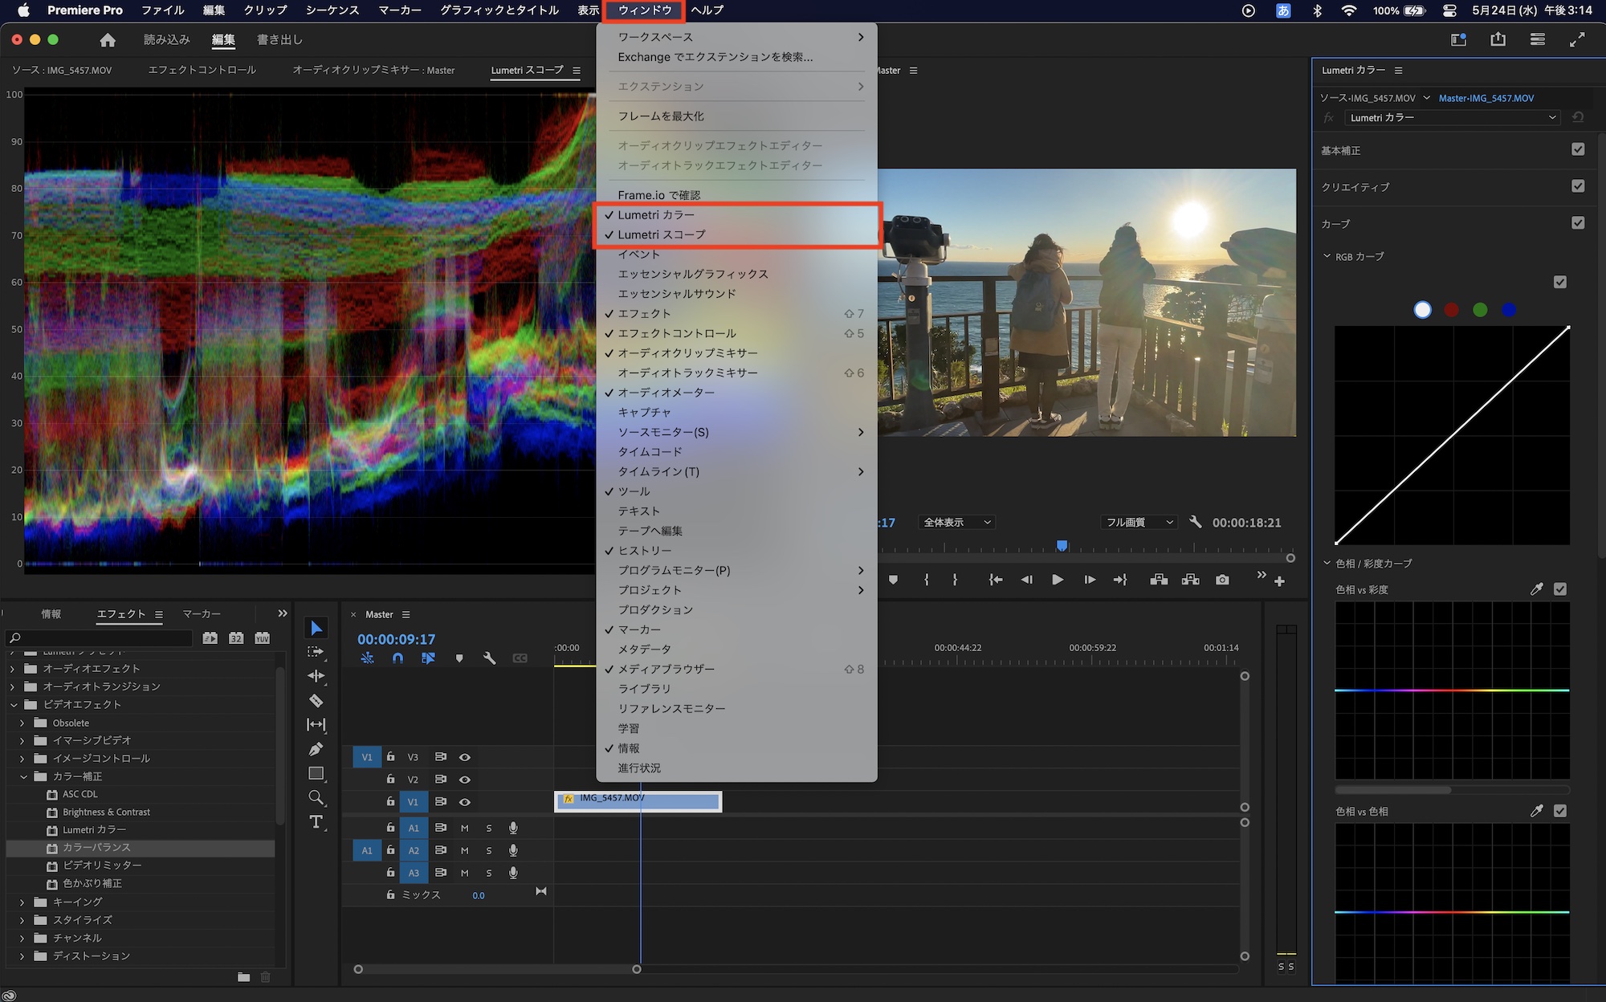The height and width of the screenshot is (1002, 1606).
Task: Select the red channel swatch in RGB curves
Action: click(x=1451, y=310)
